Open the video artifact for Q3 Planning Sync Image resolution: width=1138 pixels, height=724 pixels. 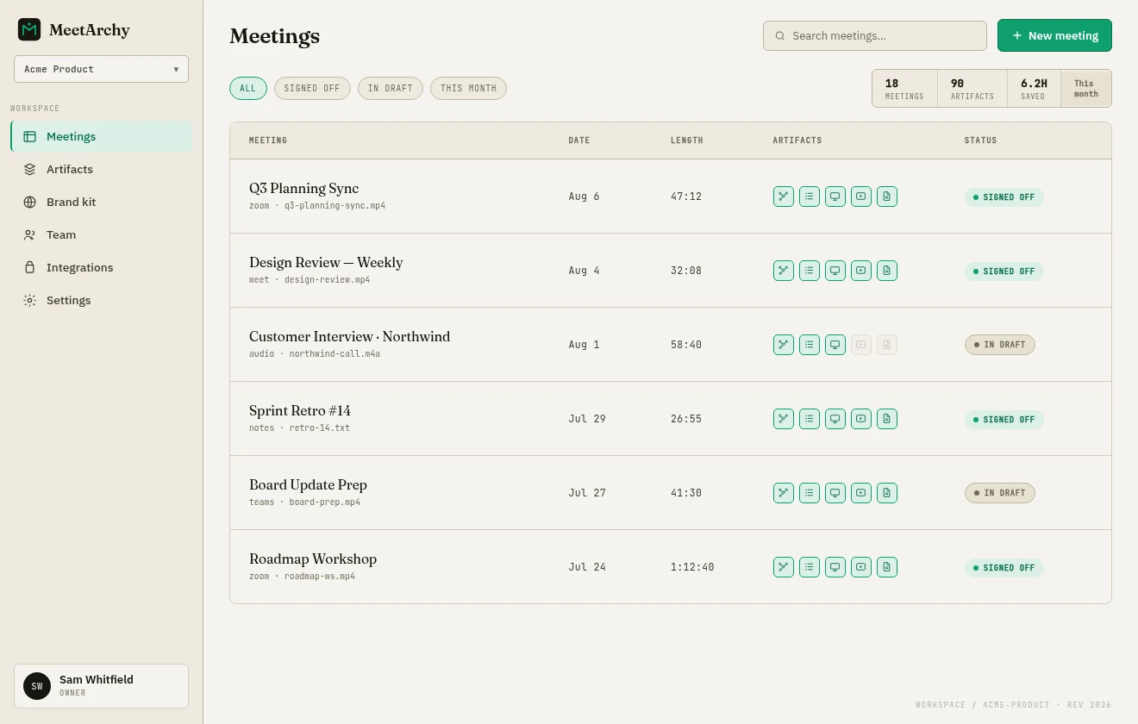click(x=861, y=197)
